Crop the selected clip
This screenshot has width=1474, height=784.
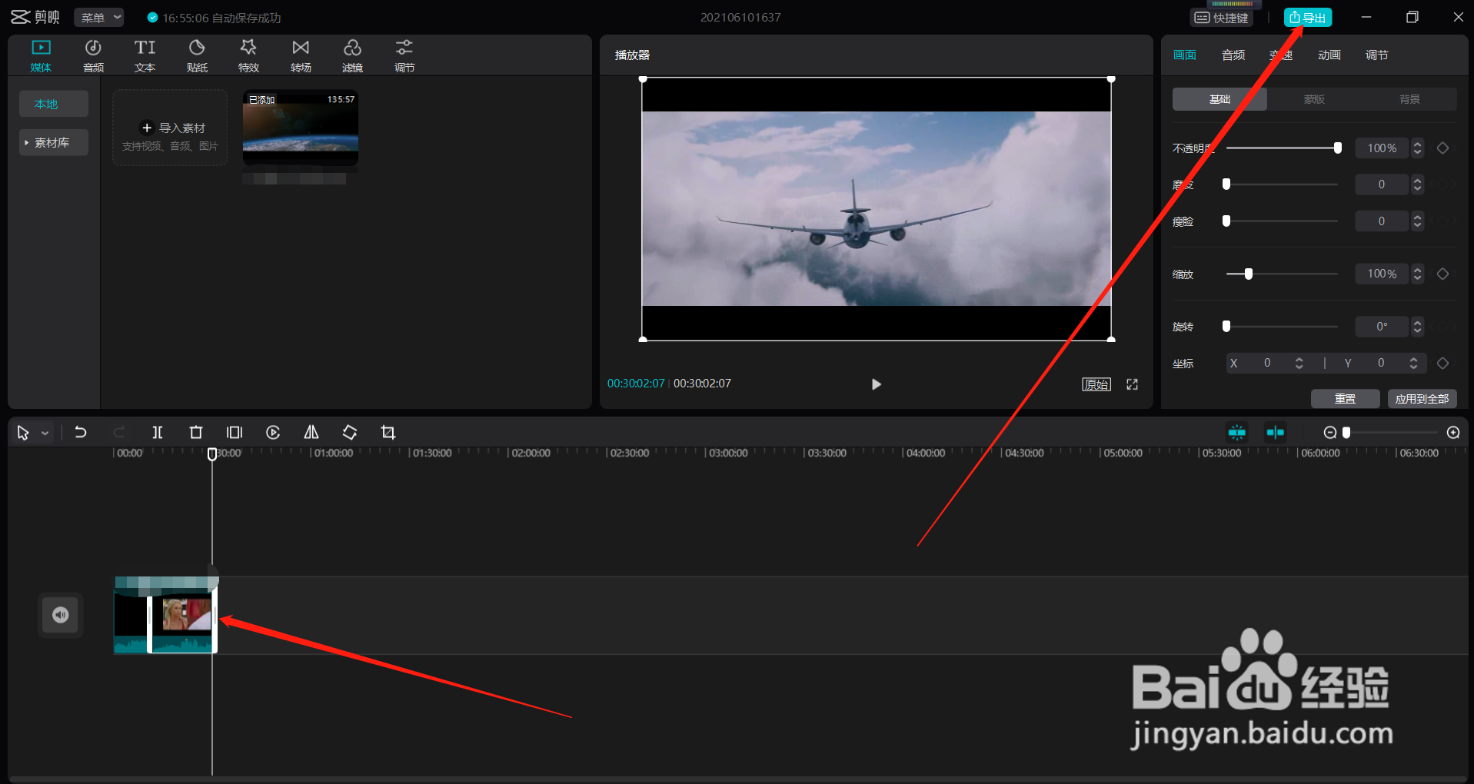(388, 433)
